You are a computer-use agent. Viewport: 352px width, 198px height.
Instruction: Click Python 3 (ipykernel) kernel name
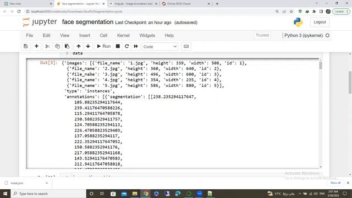(x=304, y=35)
